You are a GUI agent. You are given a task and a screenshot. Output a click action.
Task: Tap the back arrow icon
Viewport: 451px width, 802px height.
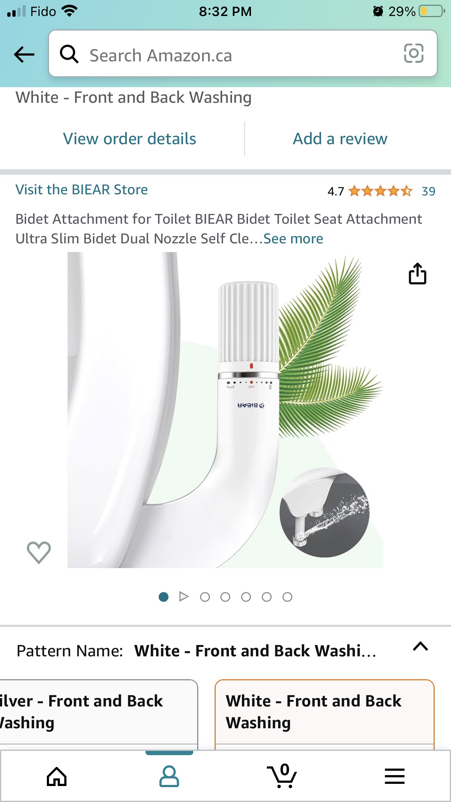(x=24, y=54)
